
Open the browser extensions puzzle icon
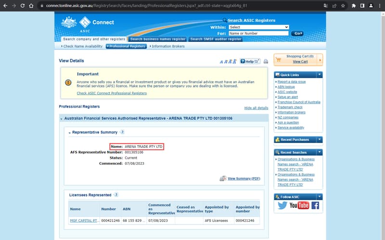(x=354, y=6)
